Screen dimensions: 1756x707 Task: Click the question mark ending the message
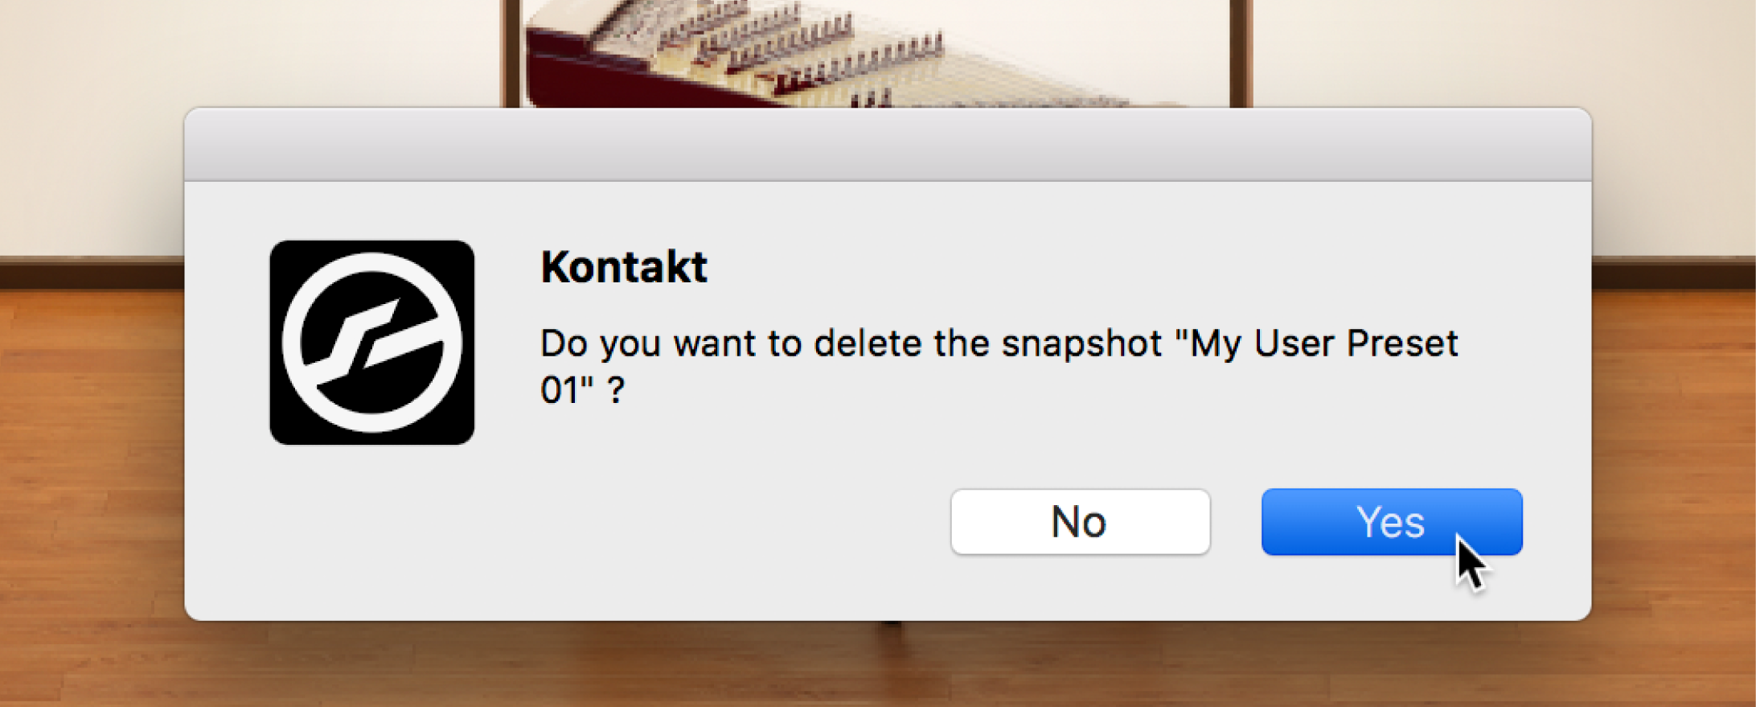click(615, 391)
